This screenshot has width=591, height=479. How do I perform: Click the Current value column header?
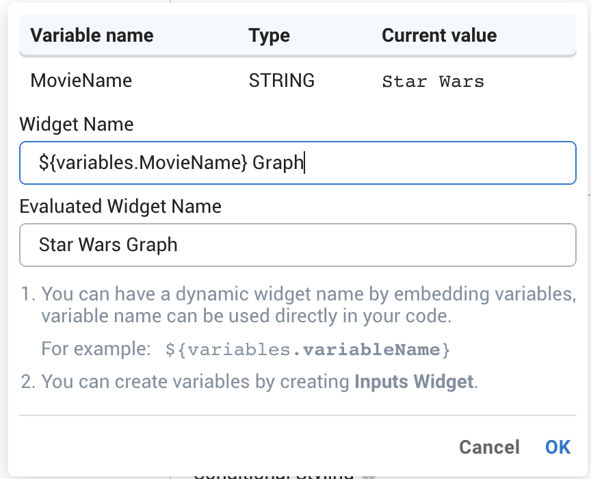click(x=438, y=35)
